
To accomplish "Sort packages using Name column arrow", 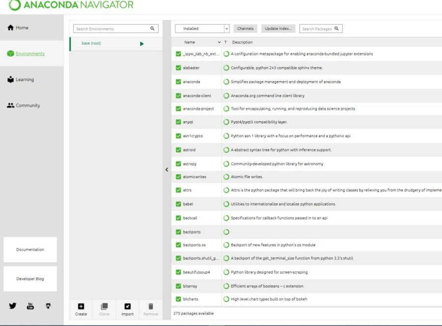I will (x=219, y=42).
